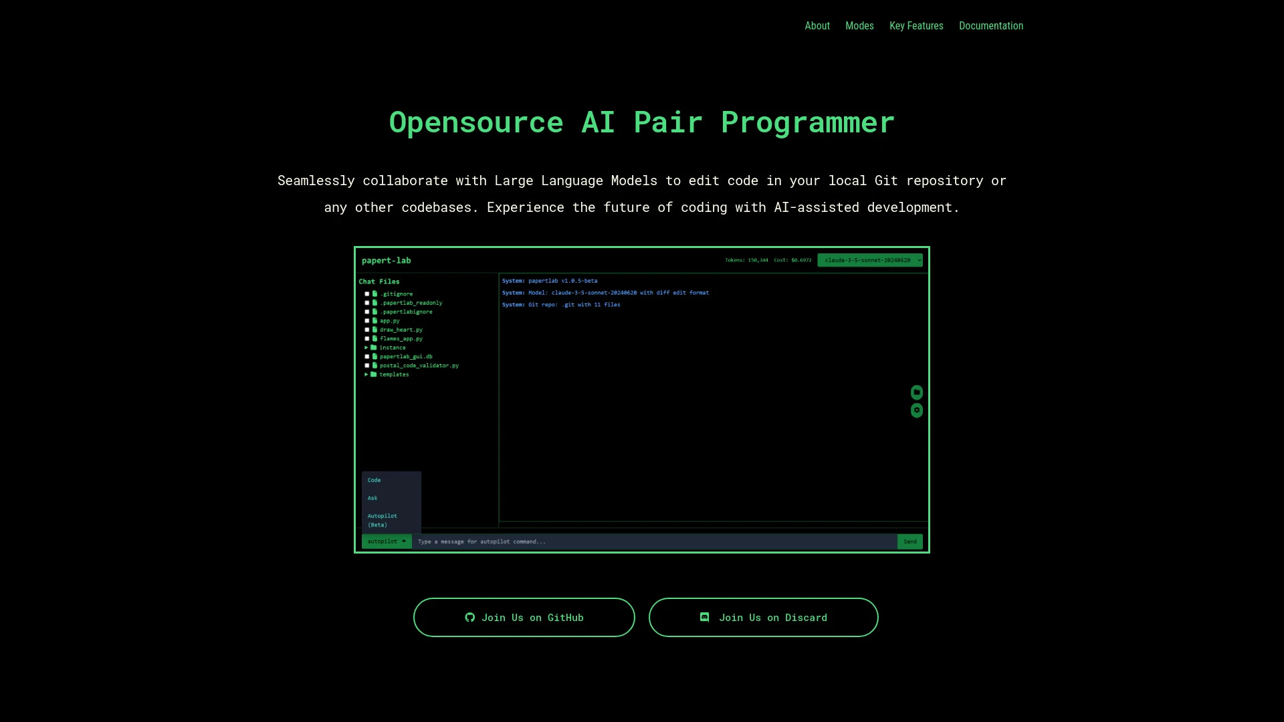1284x722 pixels.
Task: Open the Key Features navigation link
Action: 916,25
